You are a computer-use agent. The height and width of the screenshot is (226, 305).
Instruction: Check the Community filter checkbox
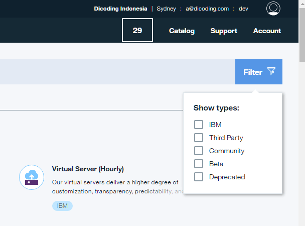[x=199, y=151]
